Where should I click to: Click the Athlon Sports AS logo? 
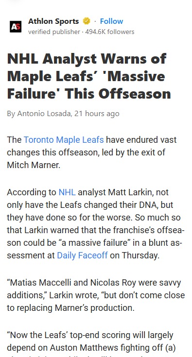click(16, 27)
